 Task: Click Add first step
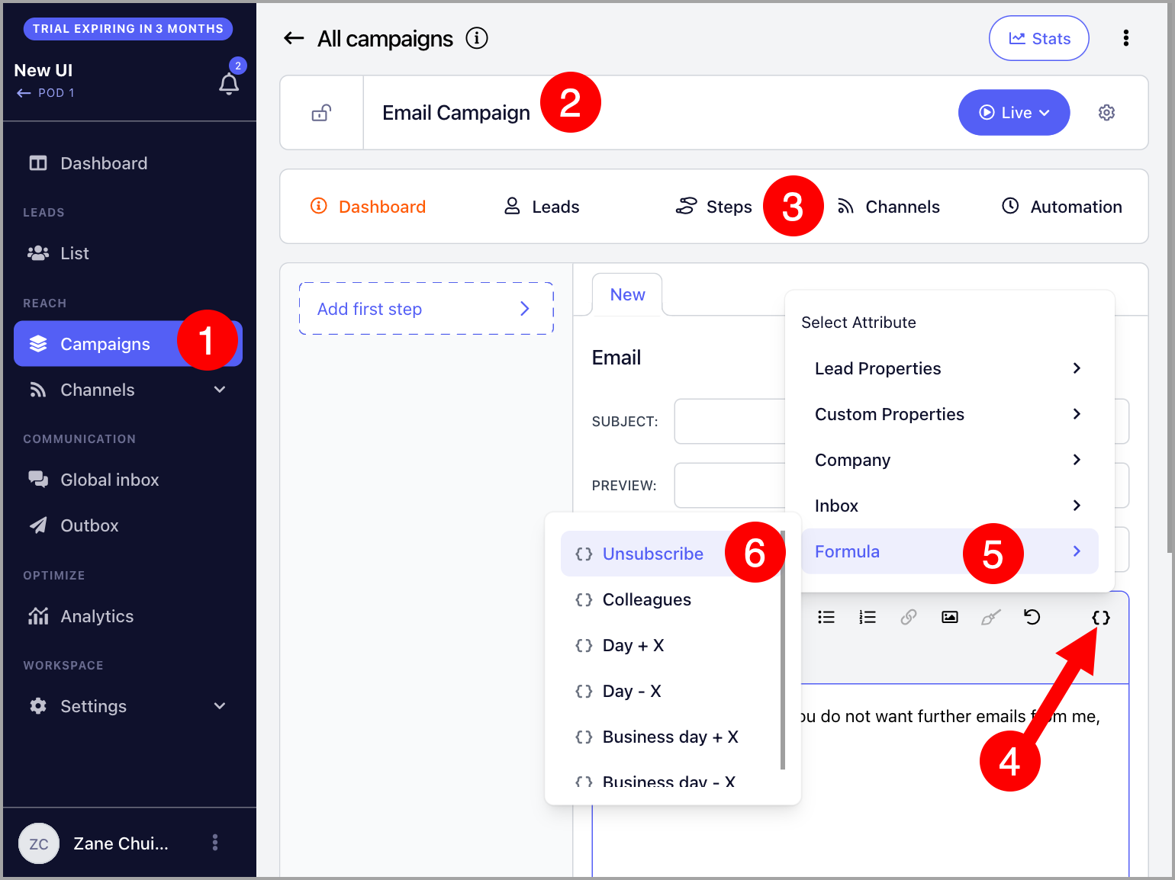(426, 309)
